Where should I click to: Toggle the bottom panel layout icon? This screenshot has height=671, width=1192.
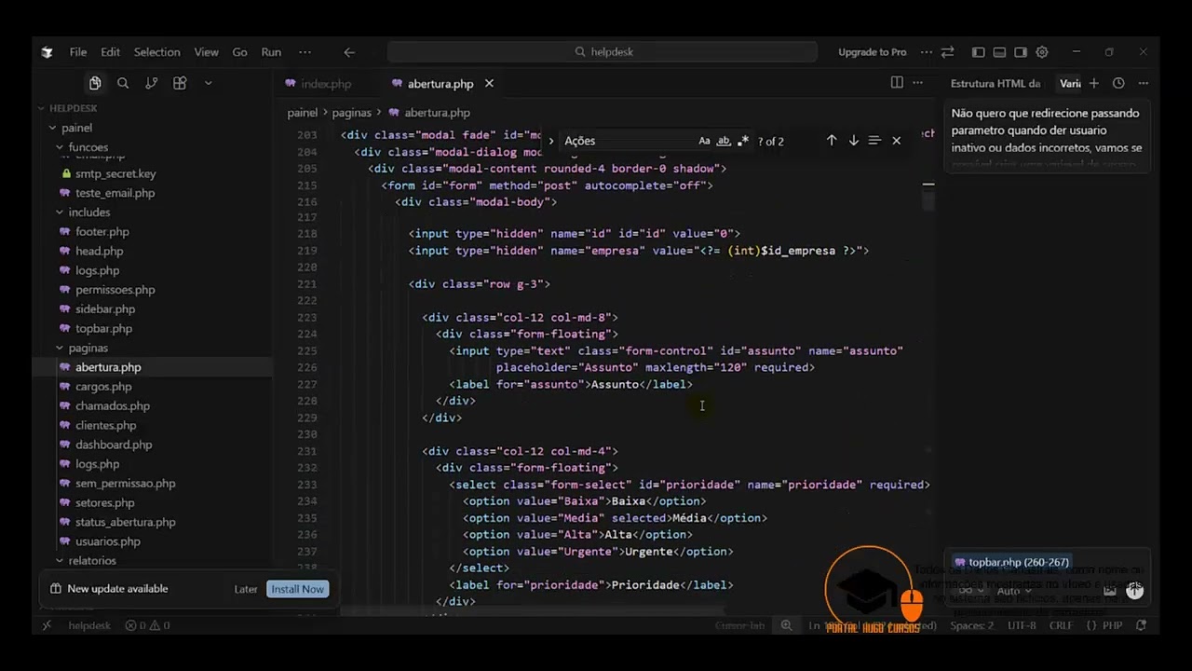(x=999, y=52)
